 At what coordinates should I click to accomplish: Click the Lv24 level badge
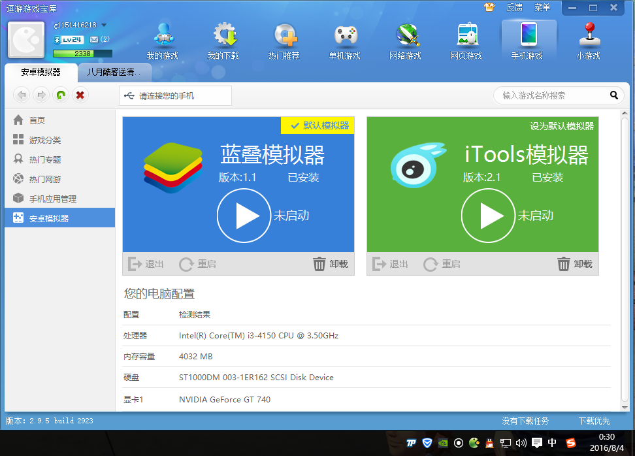[69, 39]
